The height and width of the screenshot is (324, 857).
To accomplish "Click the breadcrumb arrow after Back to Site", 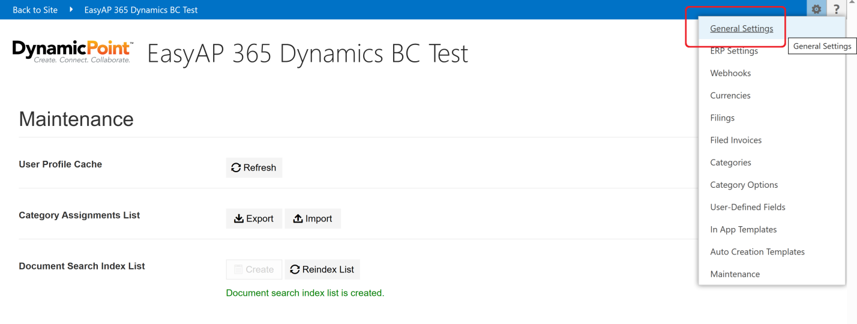I will 71,10.
